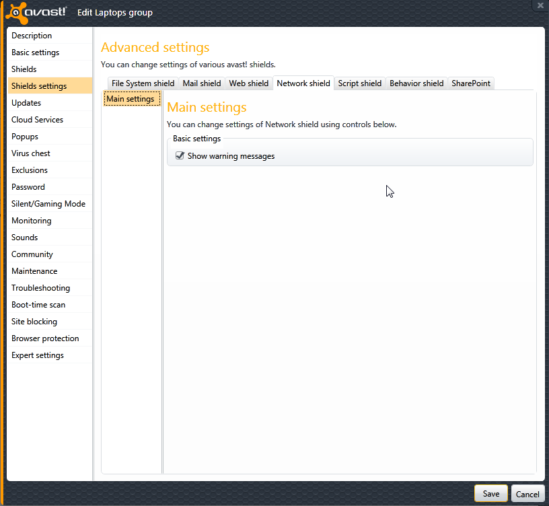Open Troubleshooting section
Image resolution: width=549 pixels, height=506 pixels.
click(49, 287)
